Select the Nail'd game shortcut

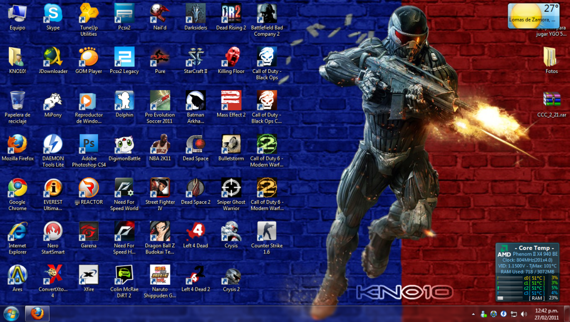pos(160,17)
